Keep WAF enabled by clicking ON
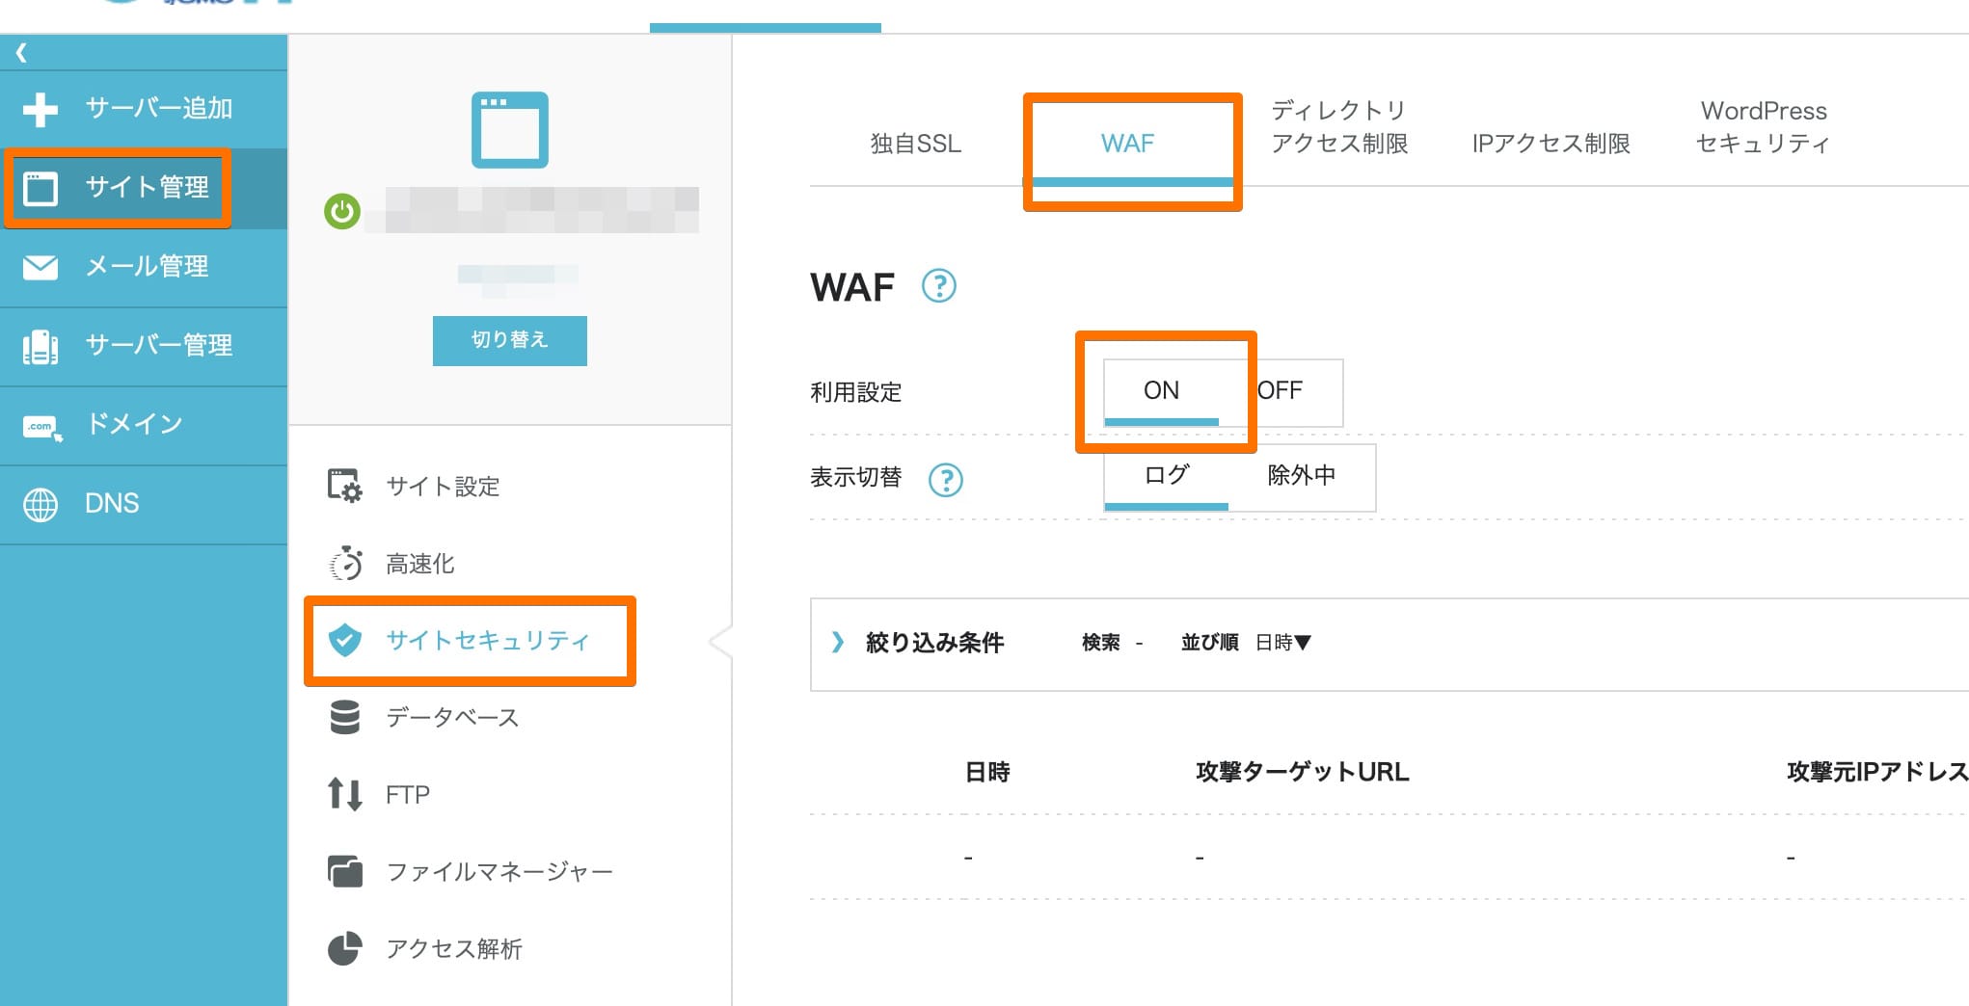The width and height of the screenshot is (1969, 1006). [1163, 390]
